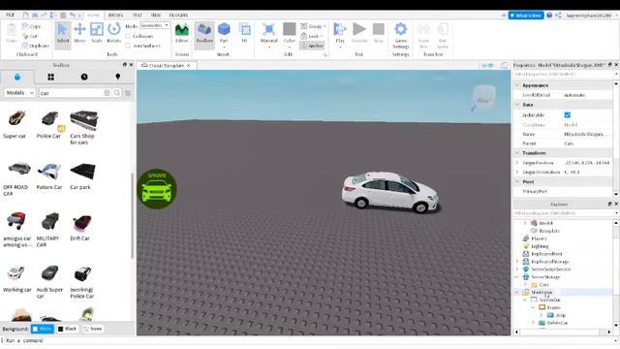Click the share icon near username
The width and height of the screenshot is (620, 349).
pos(558,16)
